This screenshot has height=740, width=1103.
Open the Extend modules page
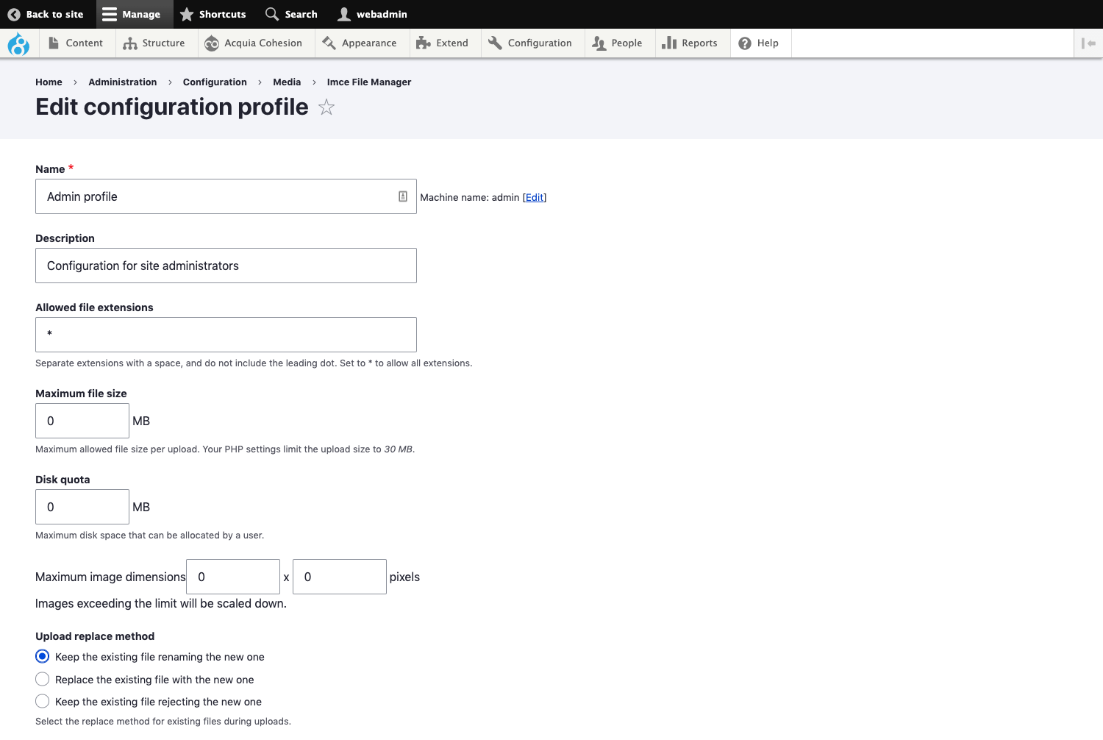point(443,43)
